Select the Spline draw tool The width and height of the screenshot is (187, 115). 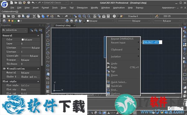click(x=48, y=61)
